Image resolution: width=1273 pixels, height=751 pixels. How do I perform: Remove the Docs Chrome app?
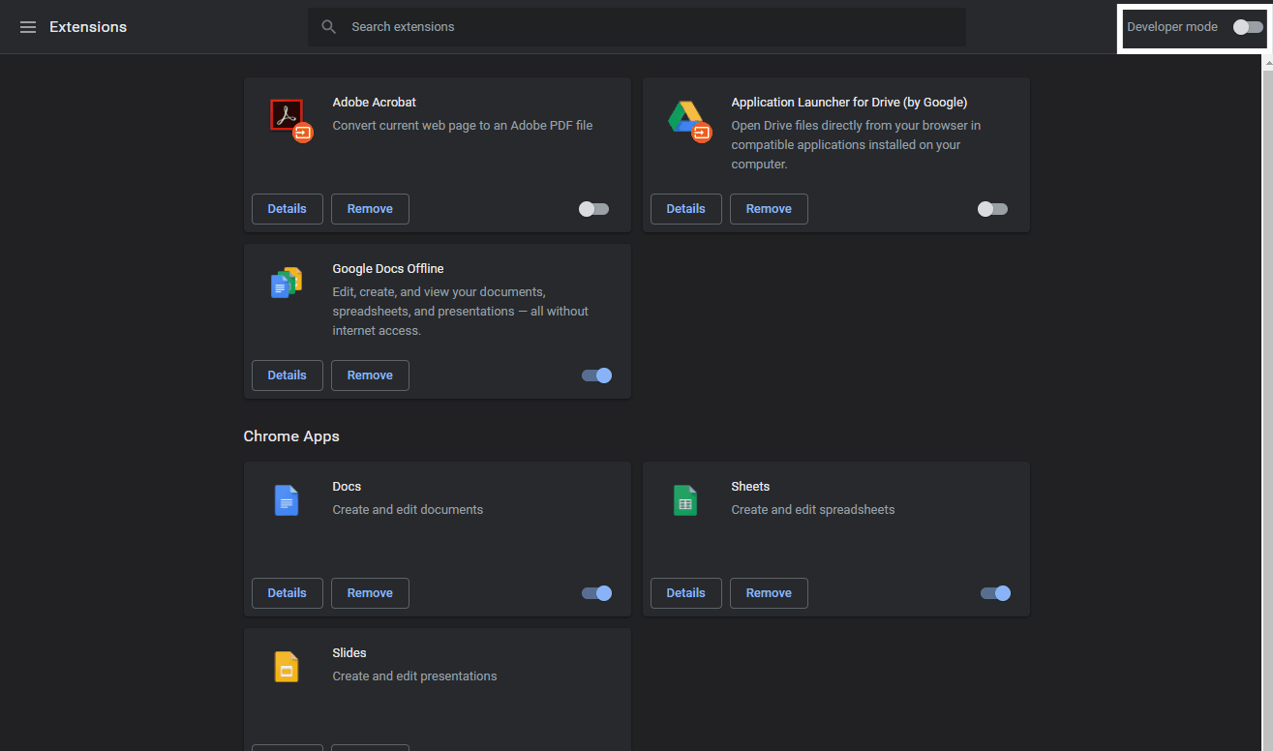pos(370,593)
